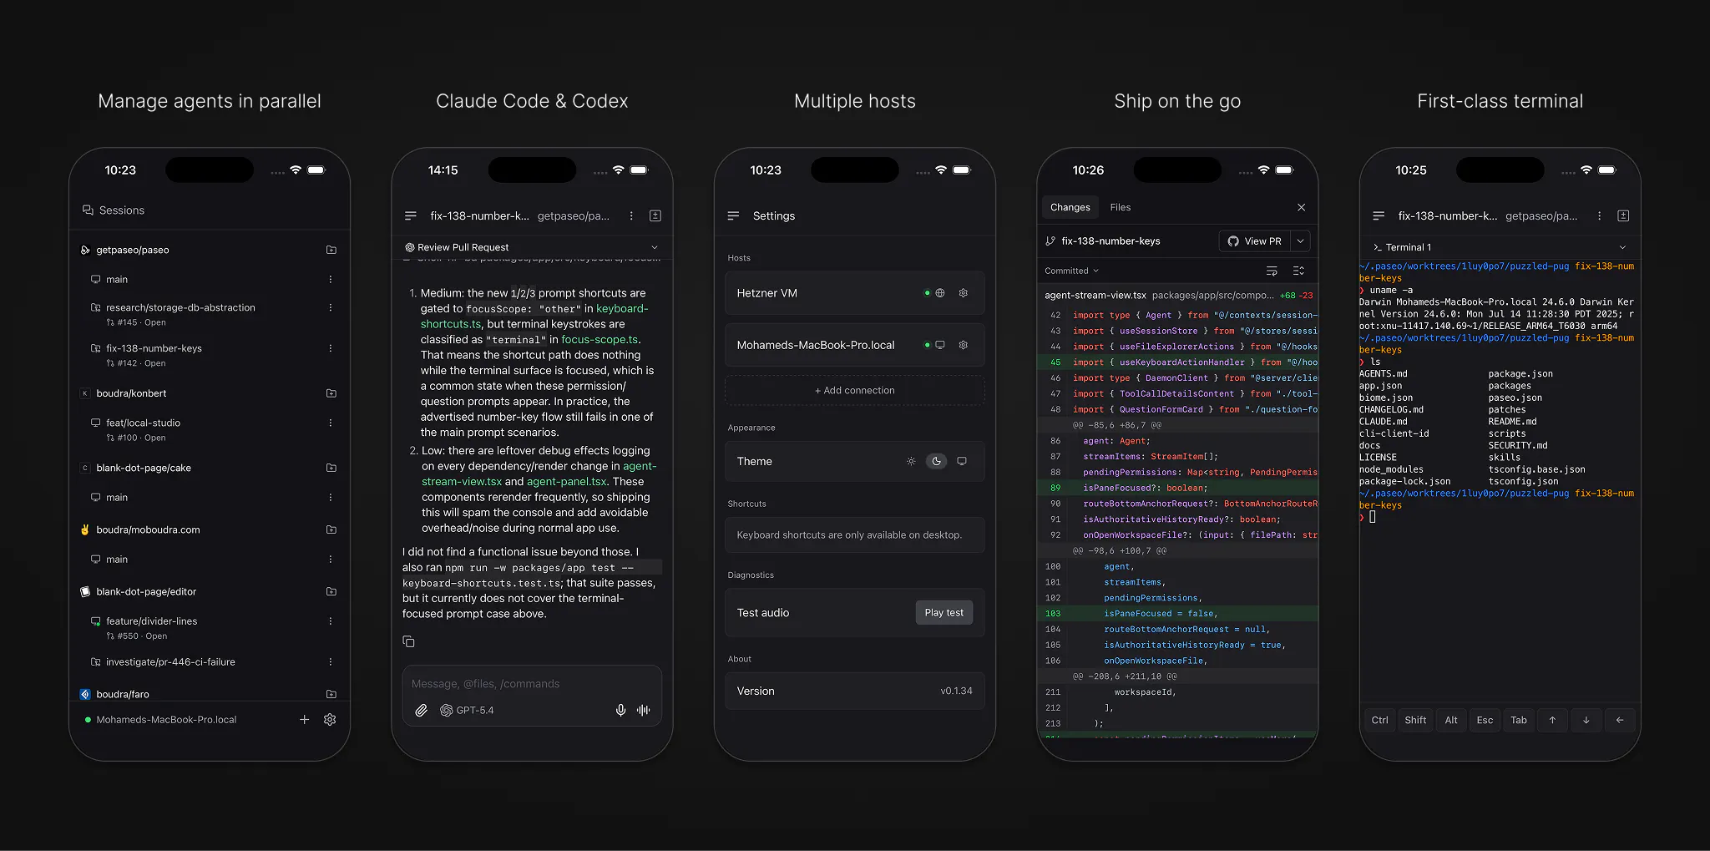This screenshot has height=851, width=1710.
Task: Click the Play test button
Action: click(944, 612)
